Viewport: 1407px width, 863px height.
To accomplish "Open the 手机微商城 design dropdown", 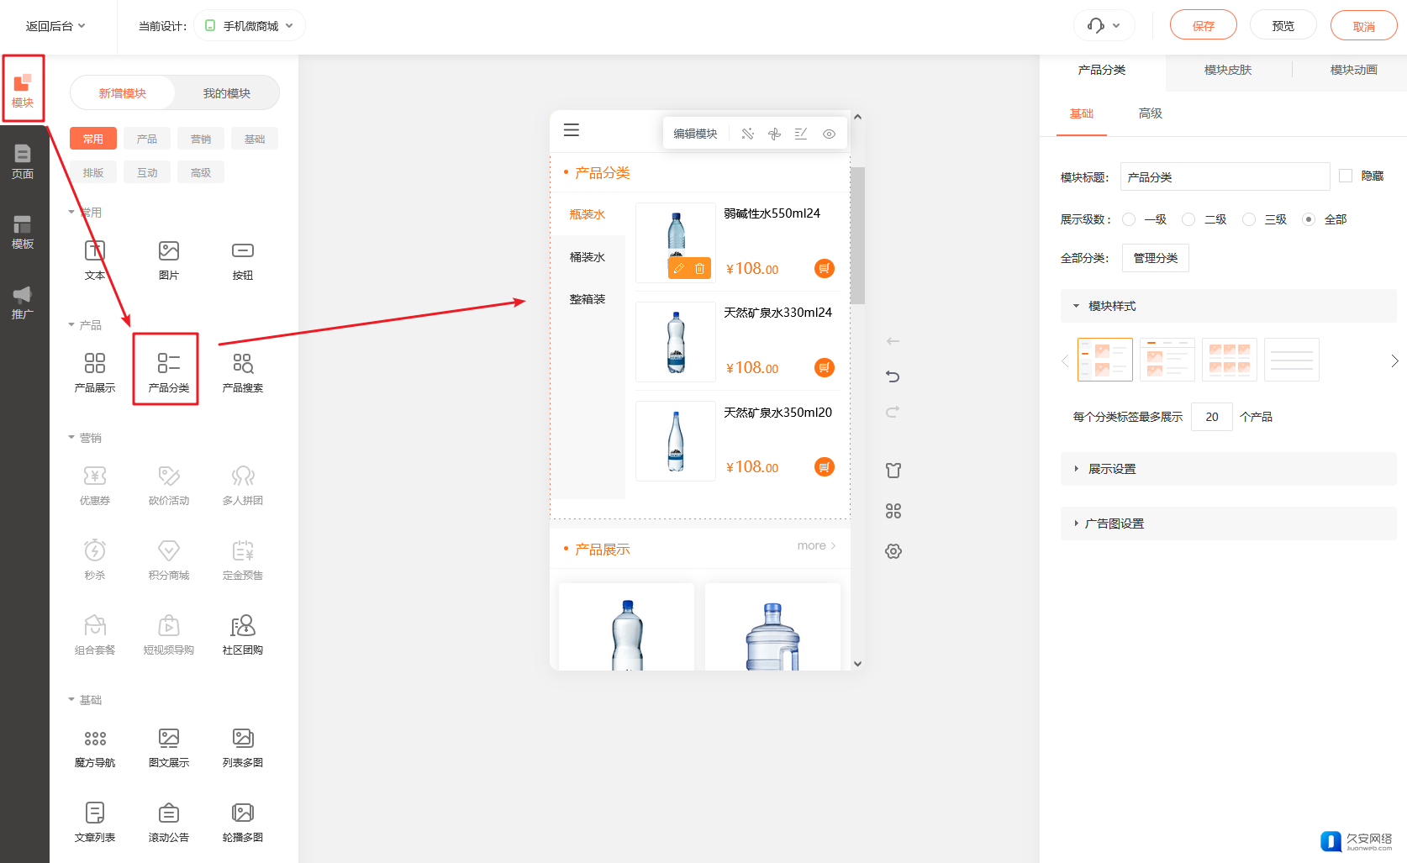I will click(x=250, y=26).
